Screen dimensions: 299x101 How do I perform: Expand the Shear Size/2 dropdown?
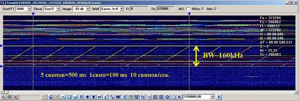coord(58,9)
